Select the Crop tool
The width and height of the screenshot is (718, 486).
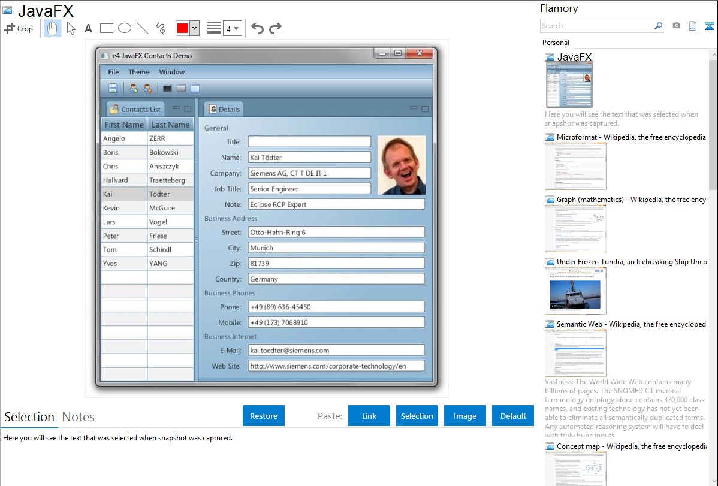tap(19, 28)
